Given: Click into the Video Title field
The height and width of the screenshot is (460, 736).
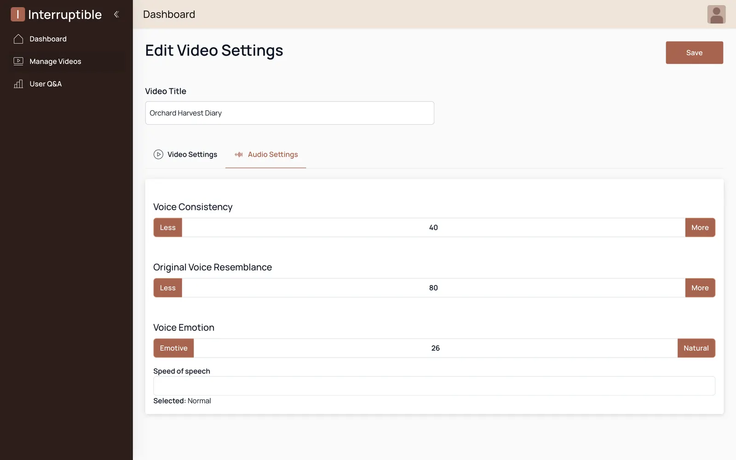Looking at the screenshot, I should tap(290, 113).
